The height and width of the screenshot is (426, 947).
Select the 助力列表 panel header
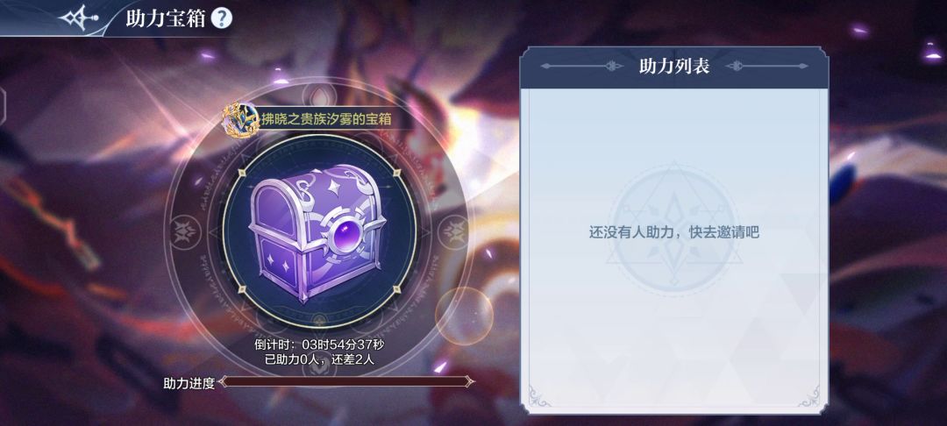(674, 67)
